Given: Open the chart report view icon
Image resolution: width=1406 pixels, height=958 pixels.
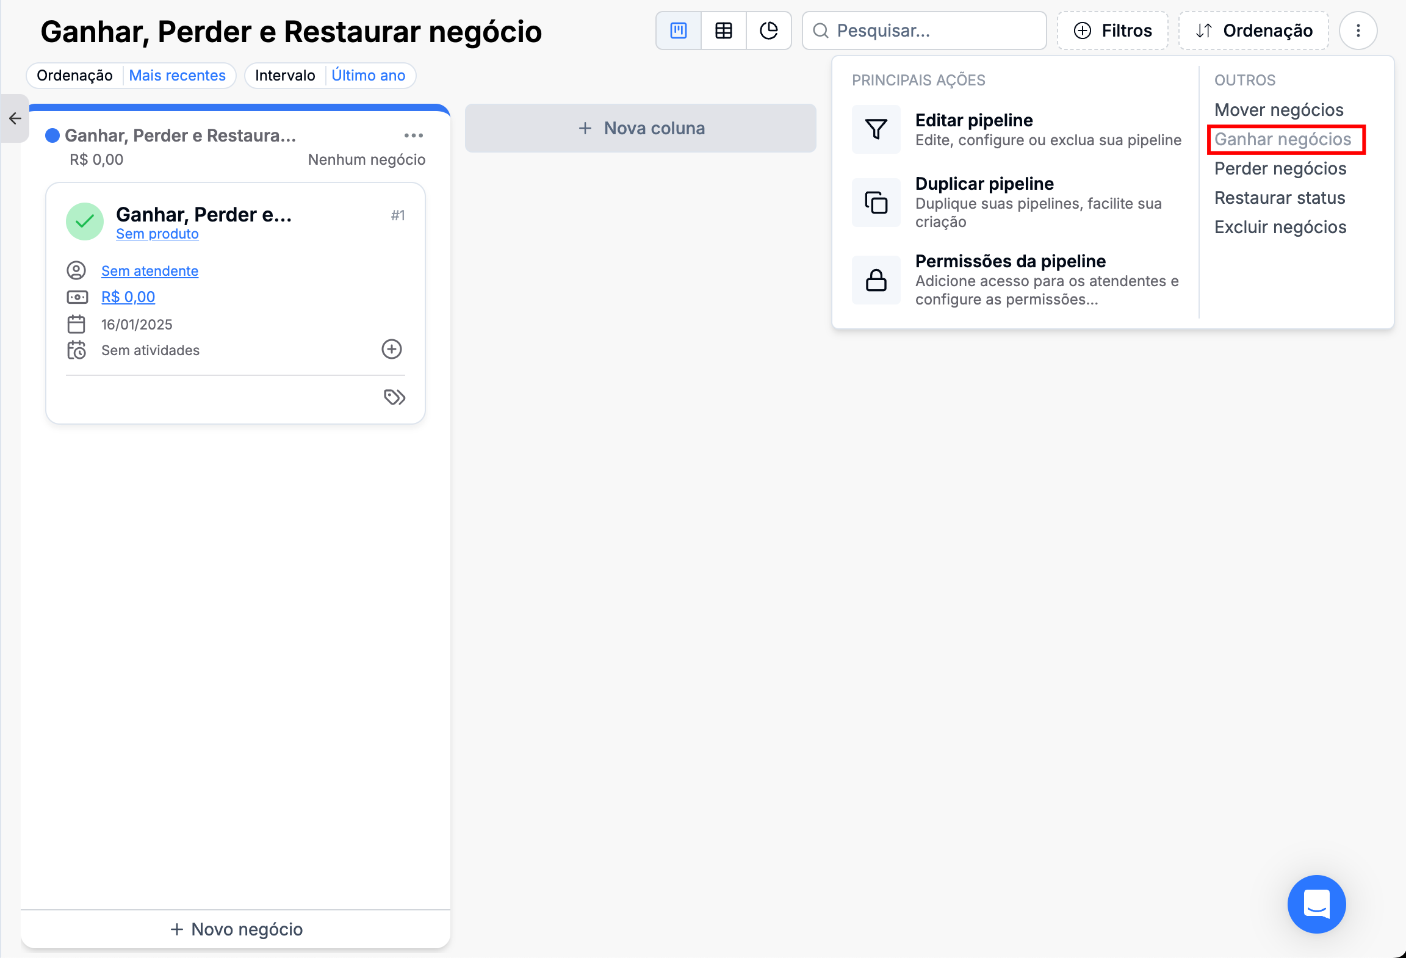Looking at the screenshot, I should [x=769, y=31].
